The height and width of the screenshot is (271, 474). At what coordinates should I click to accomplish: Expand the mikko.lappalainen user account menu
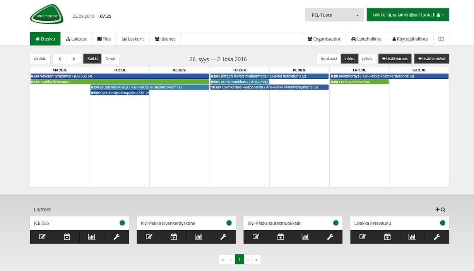(408, 15)
